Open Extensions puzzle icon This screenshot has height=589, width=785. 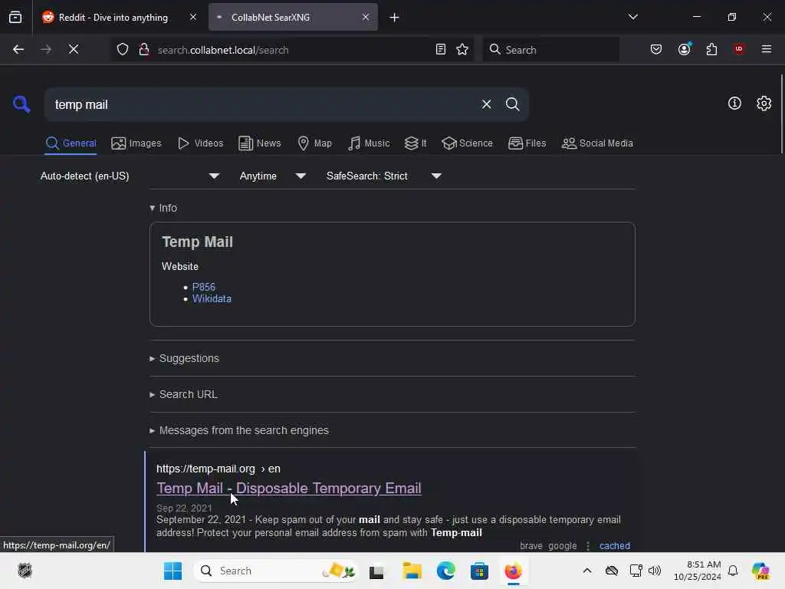(x=711, y=49)
